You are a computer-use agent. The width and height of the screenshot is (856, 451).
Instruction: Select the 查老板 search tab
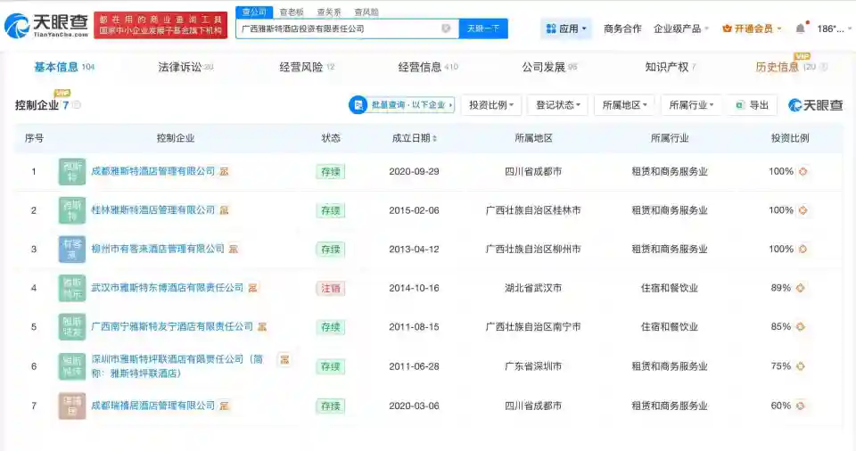click(x=291, y=12)
